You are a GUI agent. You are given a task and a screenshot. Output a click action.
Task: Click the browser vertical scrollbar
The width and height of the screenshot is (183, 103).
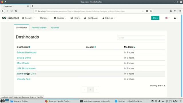[182, 56]
